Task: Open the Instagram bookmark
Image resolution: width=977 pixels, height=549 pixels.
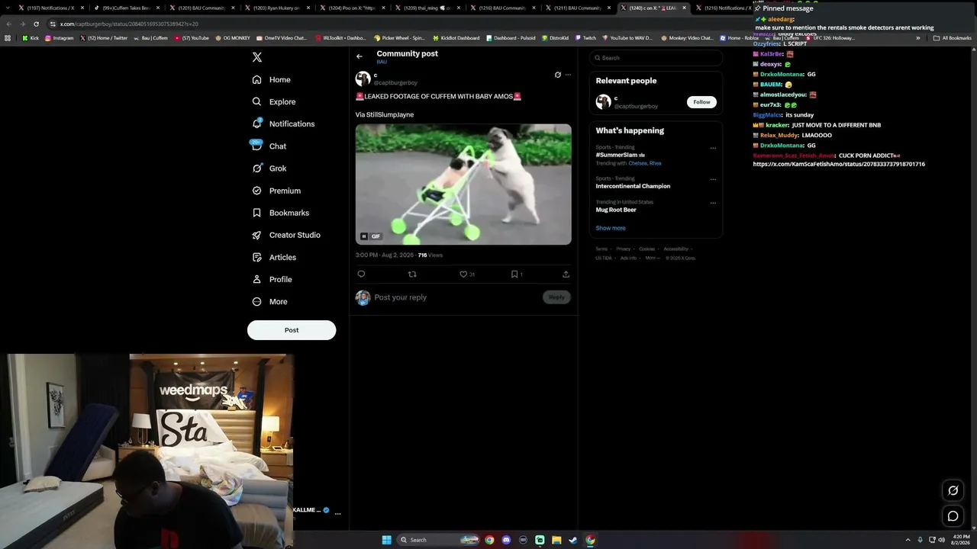Action: (x=59, y=37)
